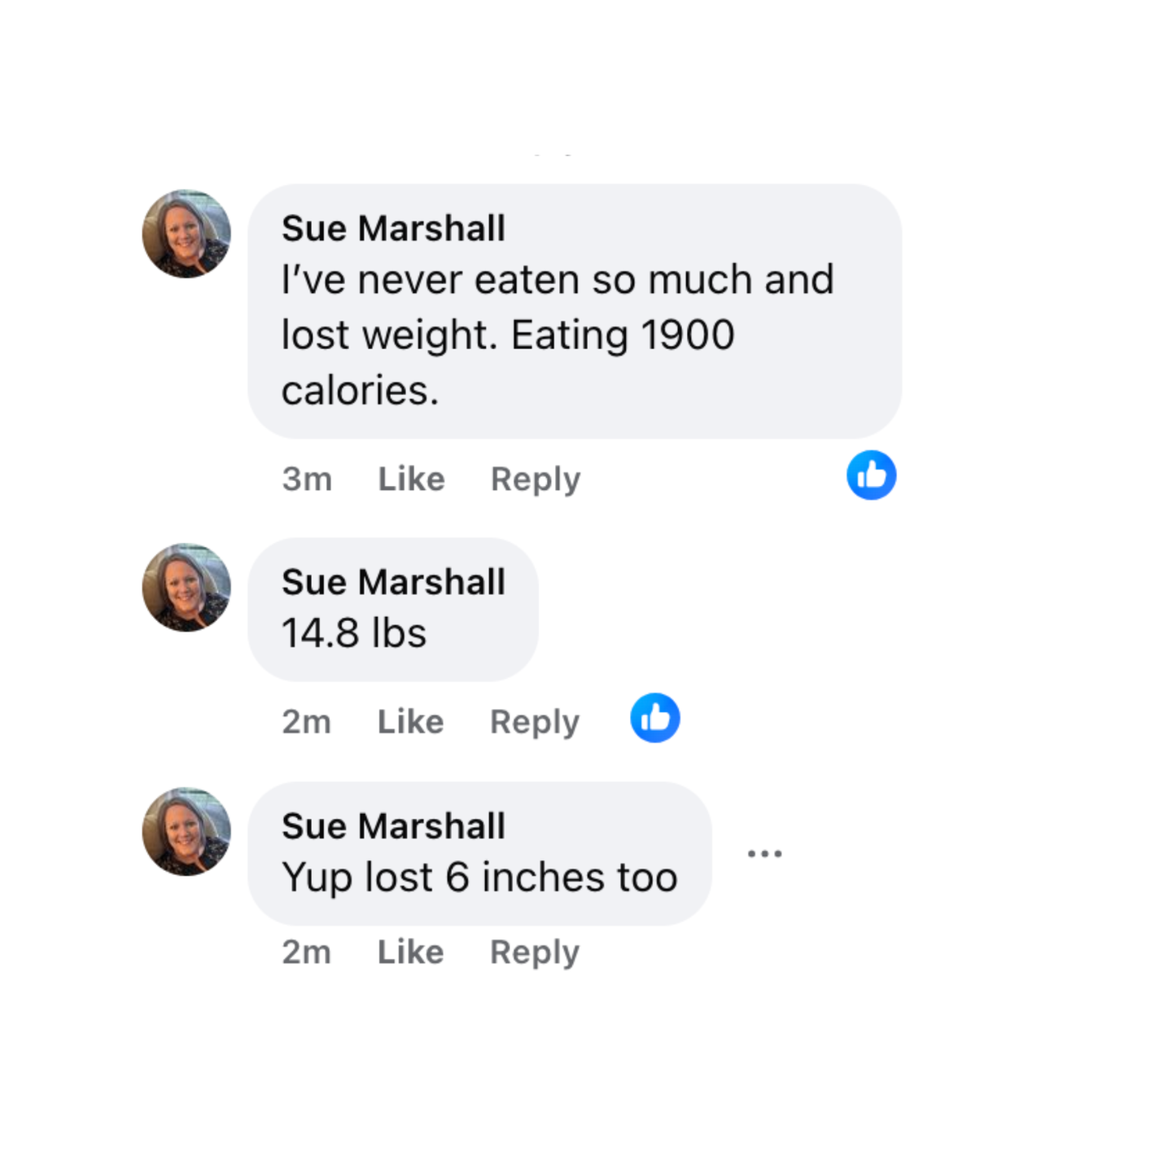Open the Sue Marshall name above Yup lost 6 inches
Viewport: 1172px width, 1172px height.
tap(393, 826)
